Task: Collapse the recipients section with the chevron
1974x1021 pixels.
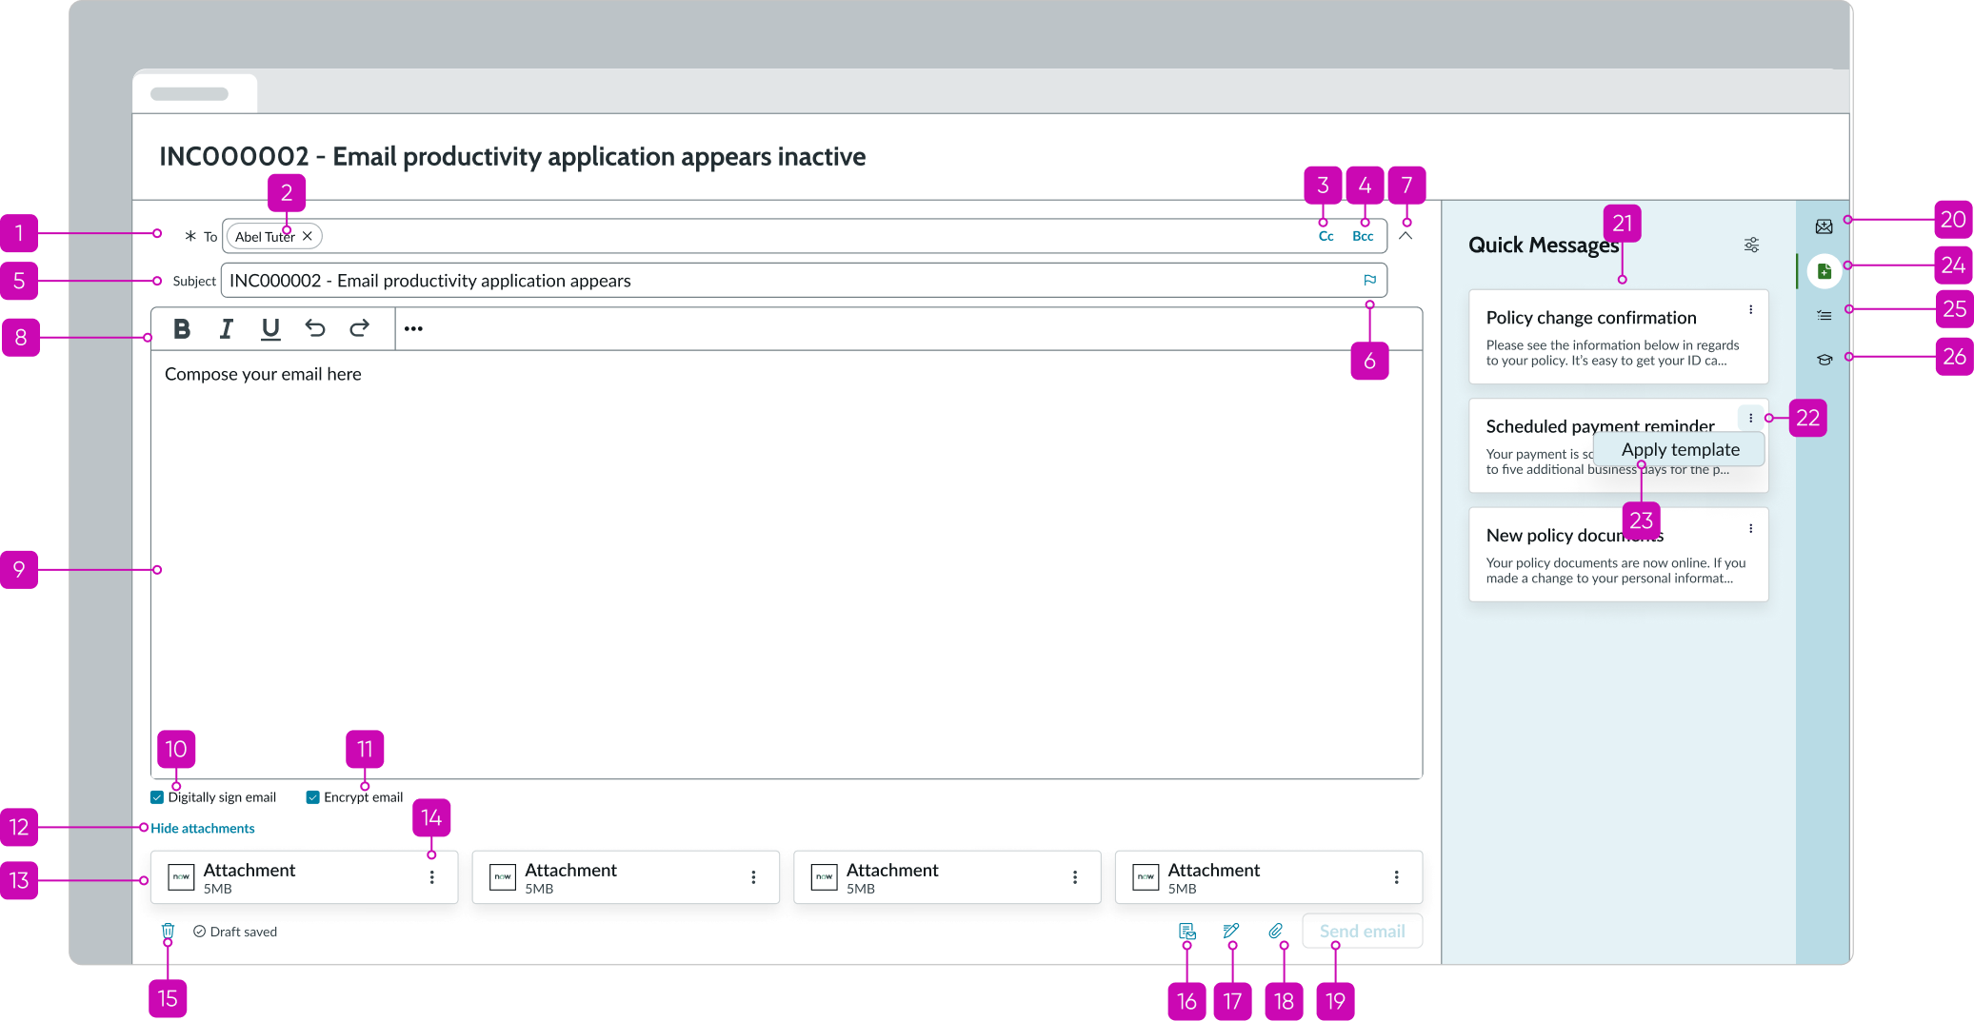Action: 1406,235
